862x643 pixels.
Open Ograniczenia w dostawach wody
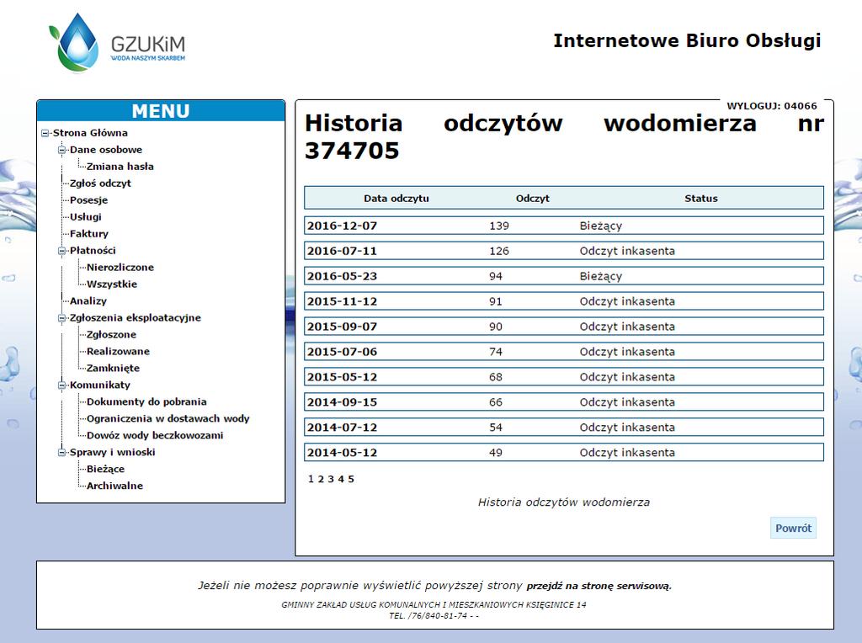[168, 419]
